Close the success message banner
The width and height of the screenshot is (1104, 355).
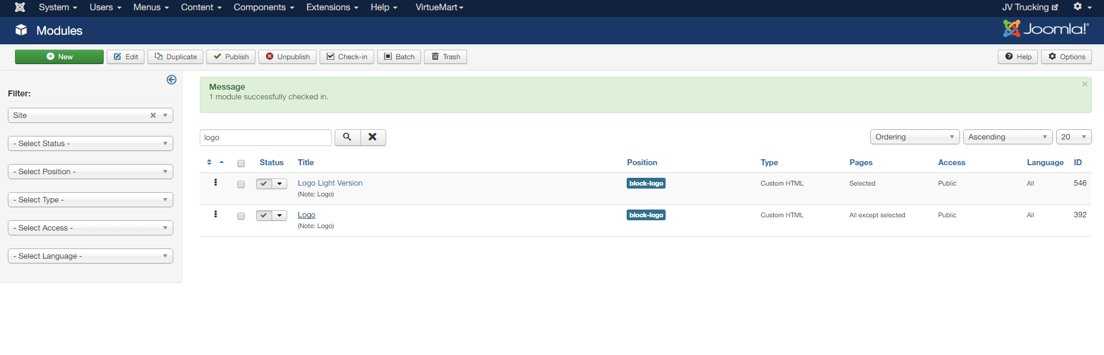tap(1084, 84)
